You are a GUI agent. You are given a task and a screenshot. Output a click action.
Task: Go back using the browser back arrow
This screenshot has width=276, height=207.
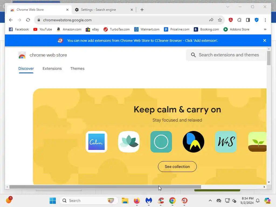[11, 20]
